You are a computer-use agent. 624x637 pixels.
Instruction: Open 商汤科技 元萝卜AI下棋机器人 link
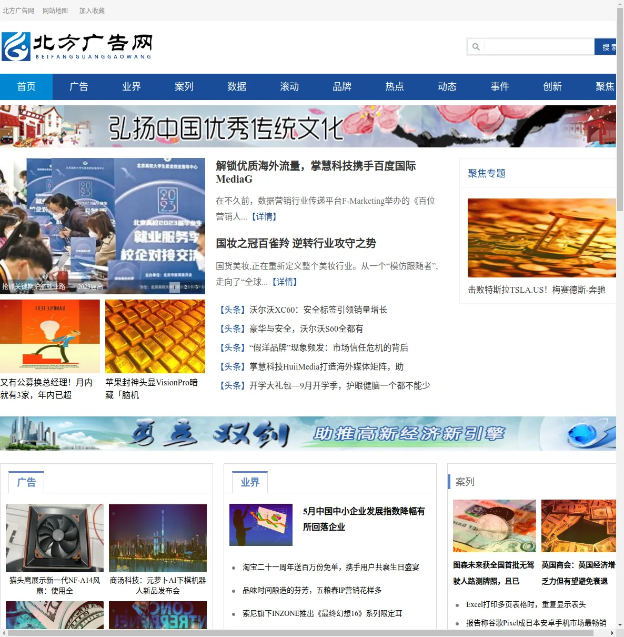(158, 585)
